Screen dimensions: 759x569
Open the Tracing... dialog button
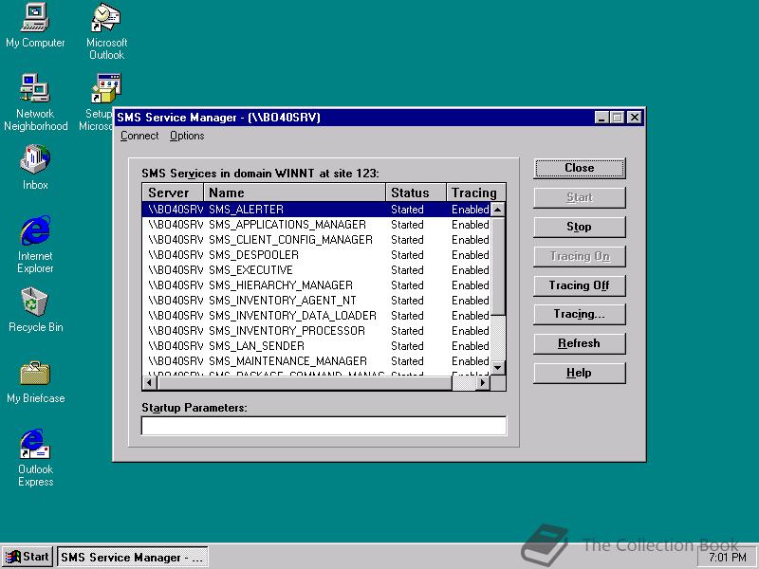coord(580,314)
